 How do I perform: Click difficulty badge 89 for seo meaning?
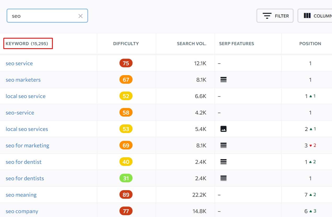(126, 195)
